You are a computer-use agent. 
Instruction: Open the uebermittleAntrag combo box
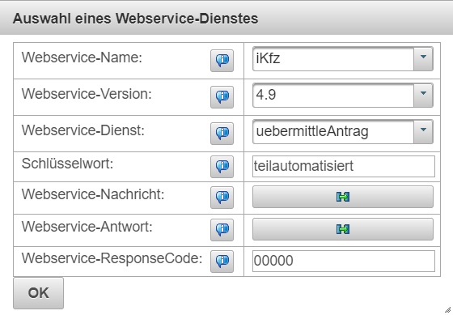pyautogui.click(x=343, y=132)
